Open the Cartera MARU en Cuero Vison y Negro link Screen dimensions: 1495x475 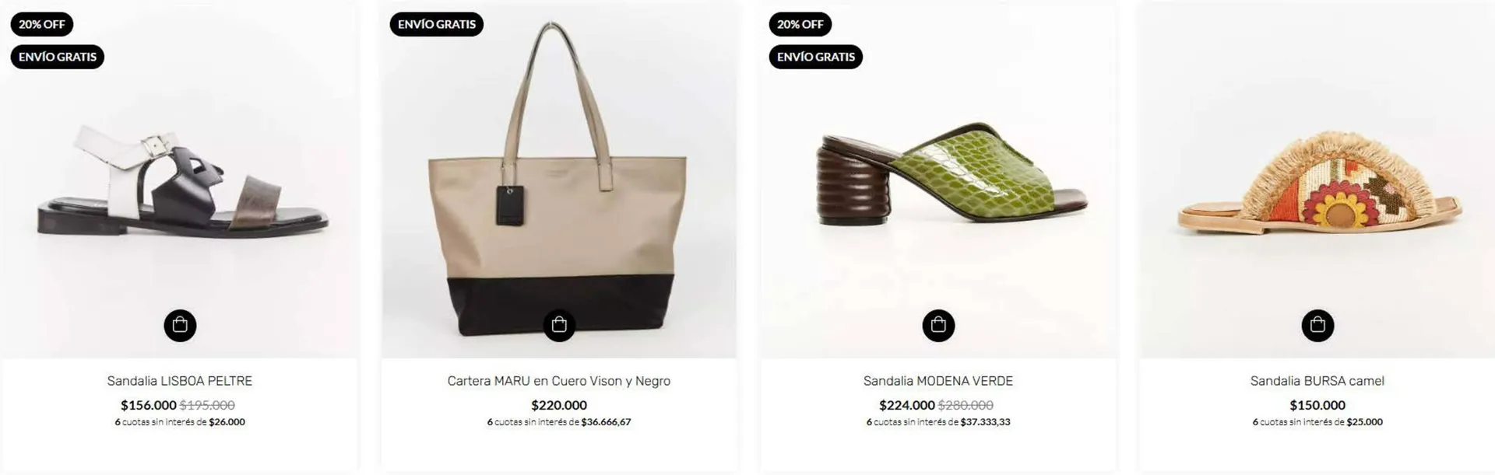pos(559,381)
